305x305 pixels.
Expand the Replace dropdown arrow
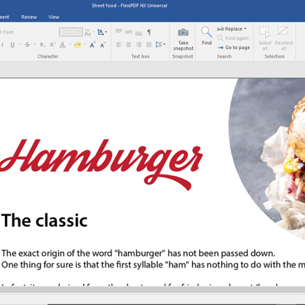tap(245, 29)
